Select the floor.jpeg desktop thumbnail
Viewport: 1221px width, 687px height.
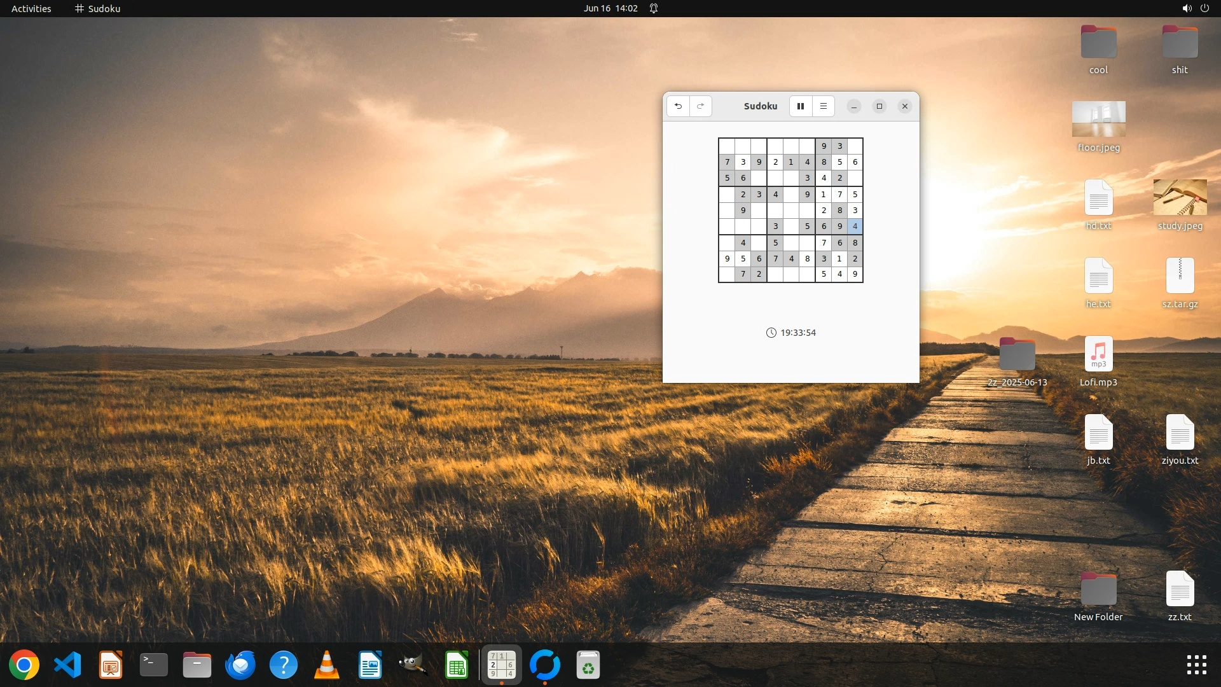pos(1098,120)
